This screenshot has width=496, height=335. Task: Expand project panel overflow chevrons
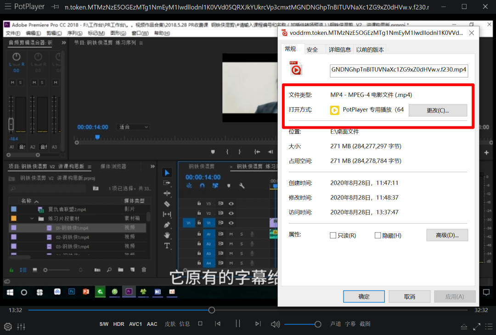pos(152,166)
